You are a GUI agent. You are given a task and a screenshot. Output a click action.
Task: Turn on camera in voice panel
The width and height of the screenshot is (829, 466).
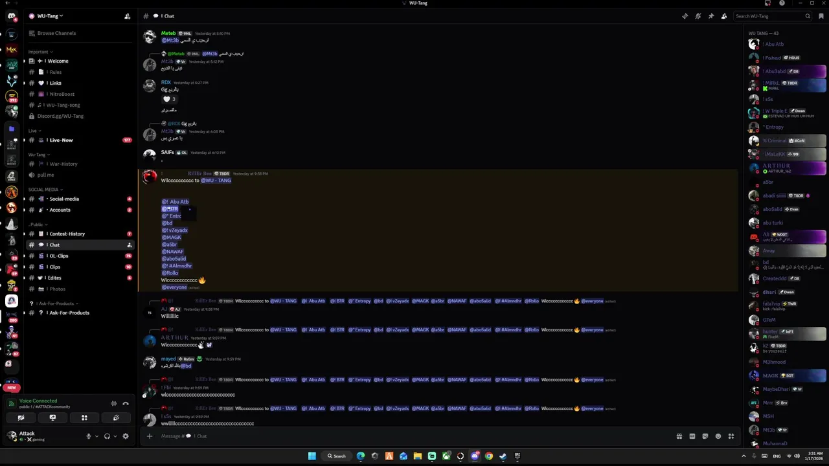pyautogui.click(x=21, y=417)
